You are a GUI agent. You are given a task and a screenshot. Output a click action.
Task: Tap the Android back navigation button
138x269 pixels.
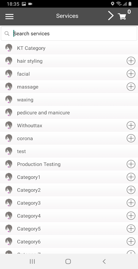click(x=104, y=261)
